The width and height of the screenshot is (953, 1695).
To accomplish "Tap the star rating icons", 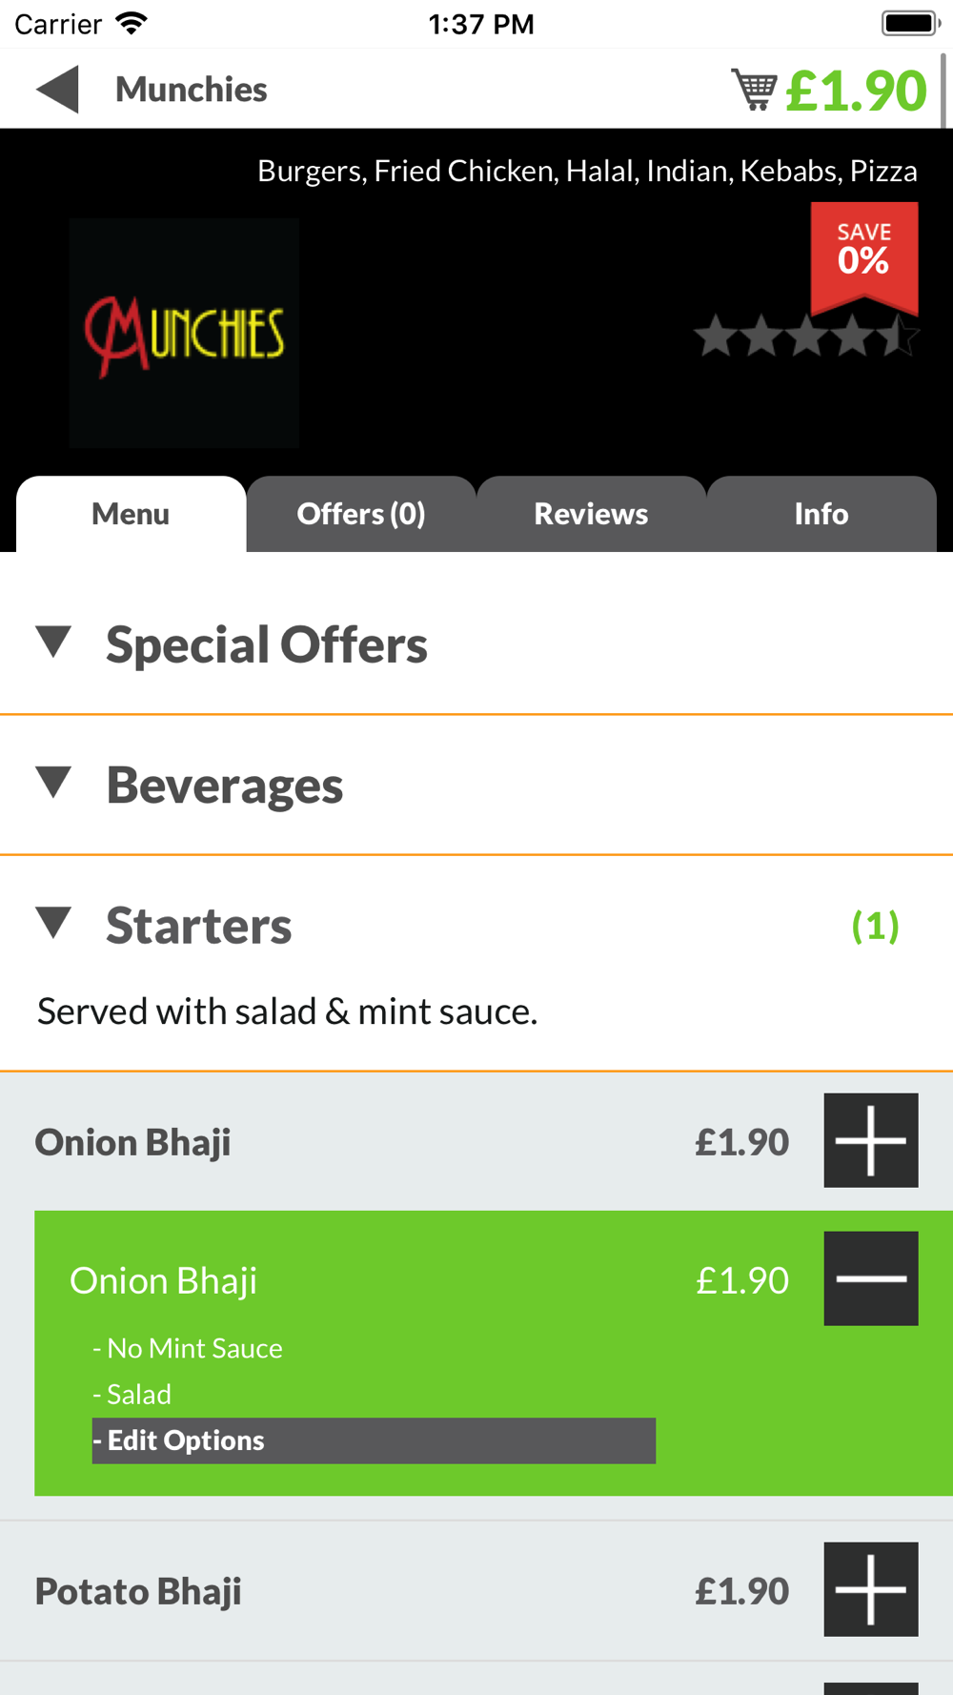I will (x=806, y=337).
